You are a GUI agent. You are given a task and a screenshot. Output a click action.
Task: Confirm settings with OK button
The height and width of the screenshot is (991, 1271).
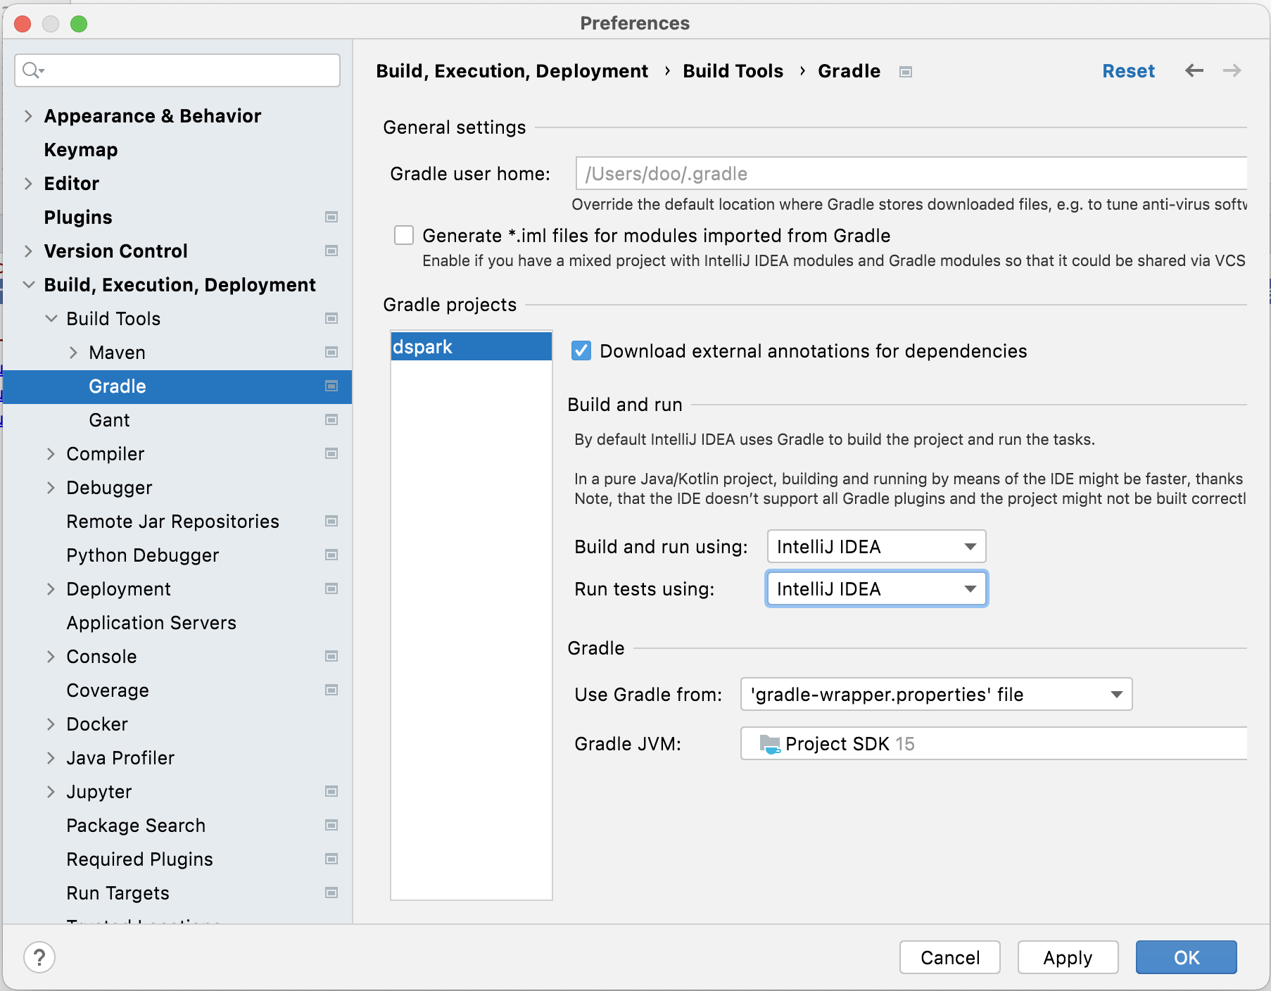(1186, 957)
